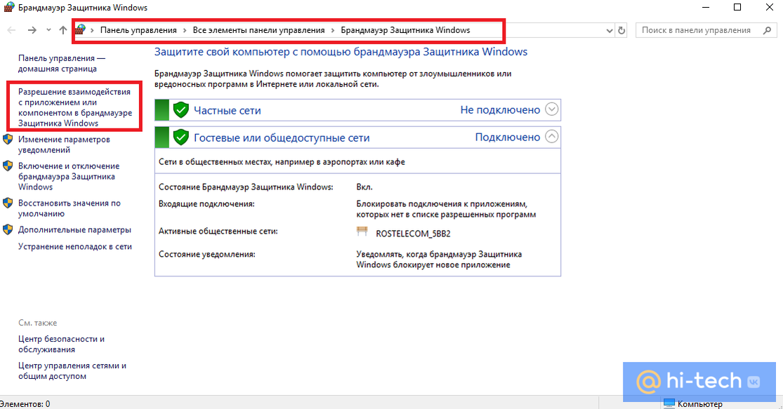Collapse the Гостевые или общедоступные сети section
The height and width of the screenshot is (409, 783).
(x=552, y=137)
